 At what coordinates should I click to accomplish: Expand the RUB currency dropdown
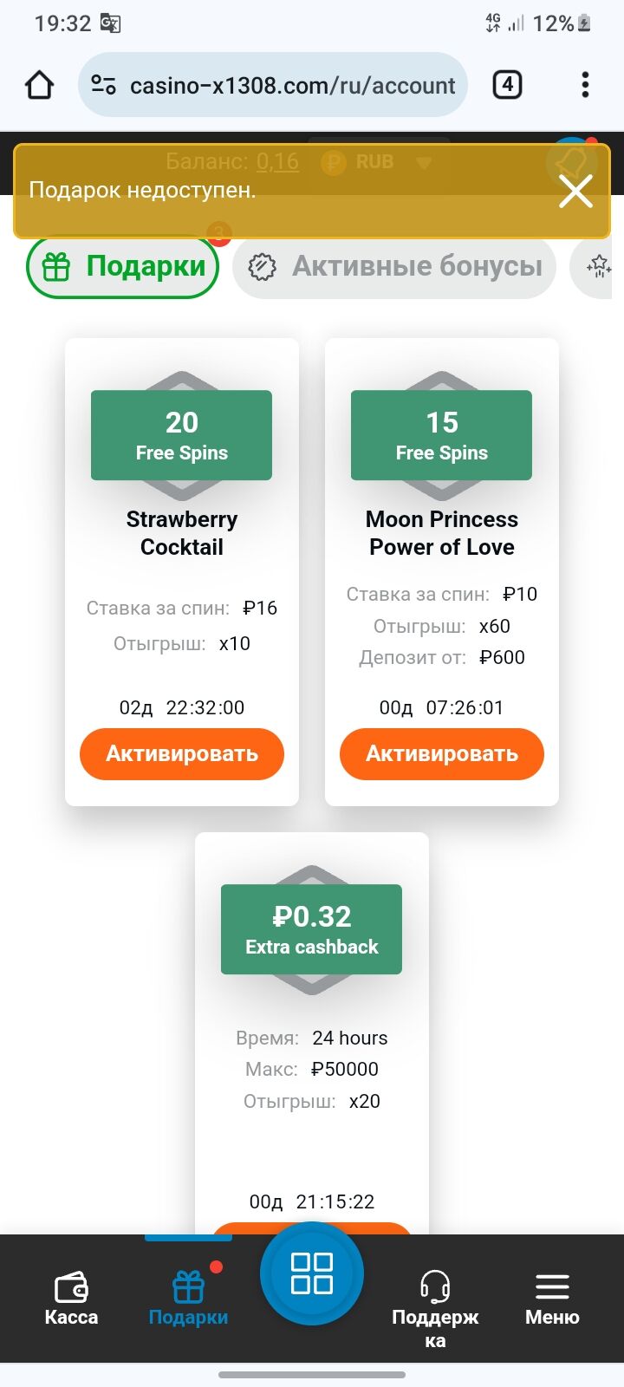pyautogui.click(x=424, y=162)
